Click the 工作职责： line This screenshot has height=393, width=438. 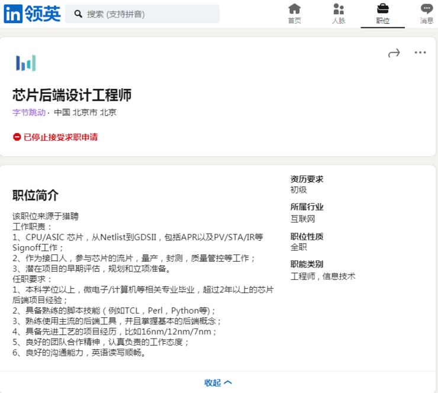tap(32, 227)
